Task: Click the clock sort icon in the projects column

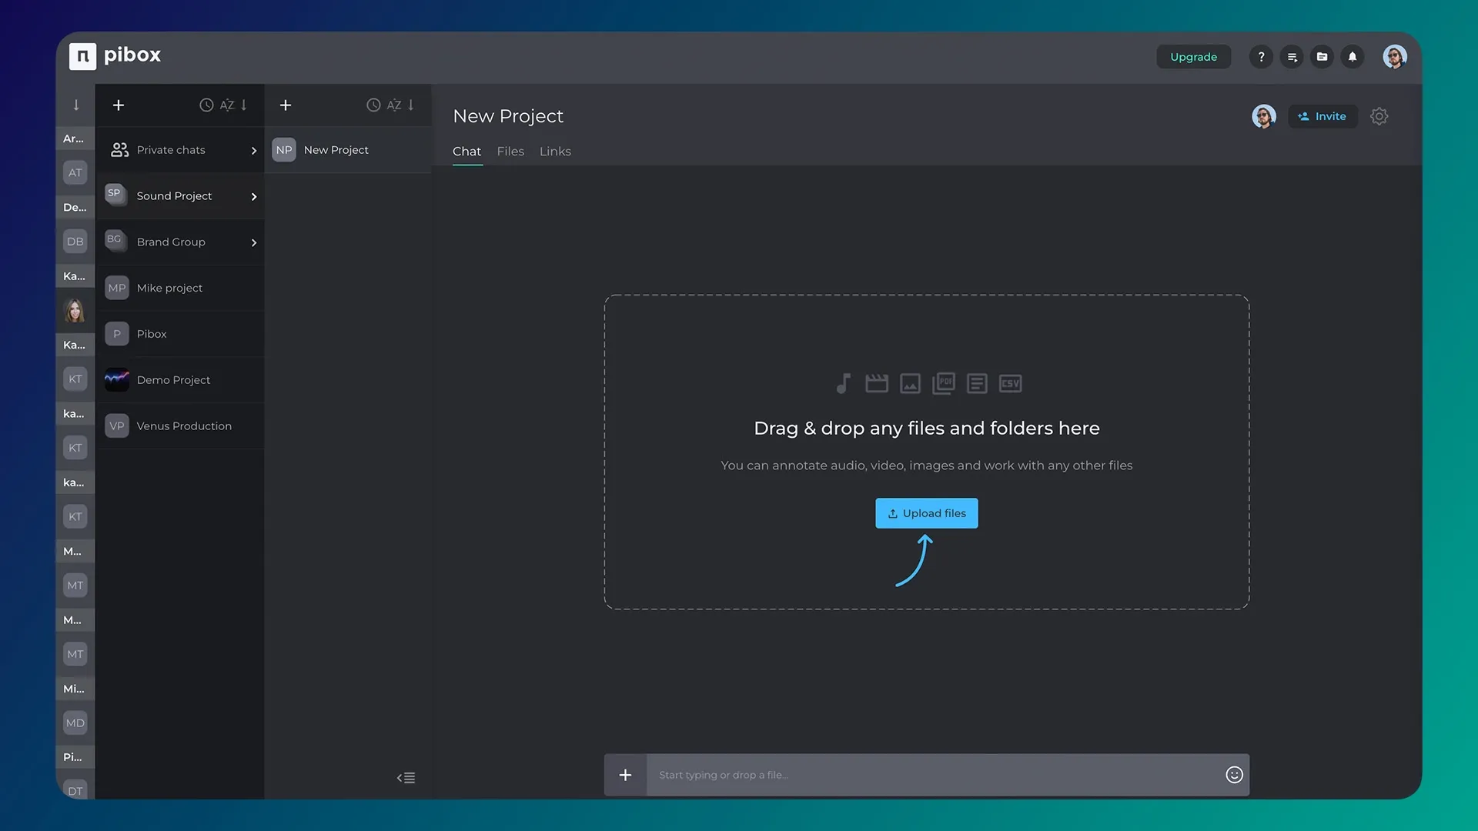Action: (374, 105)
